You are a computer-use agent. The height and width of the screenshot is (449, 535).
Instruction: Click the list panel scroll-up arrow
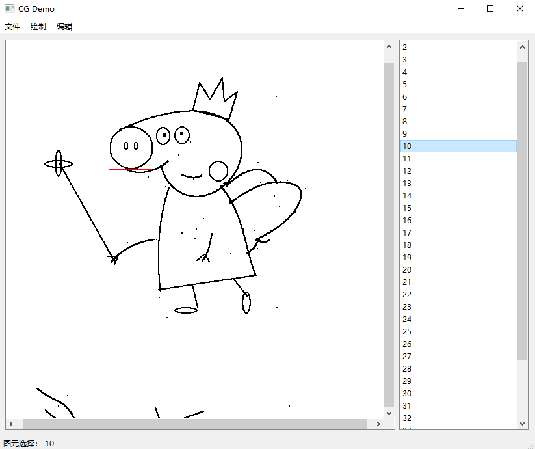coord(522,47)
